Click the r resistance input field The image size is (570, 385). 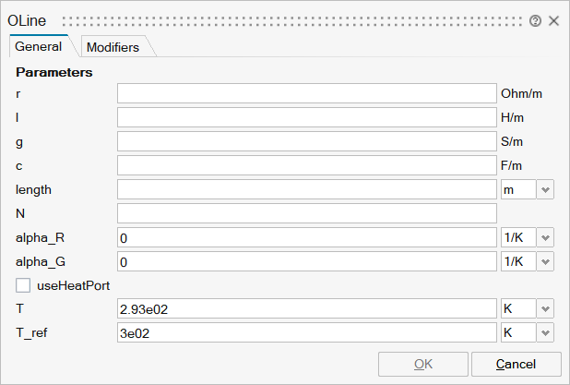pos(307,93)
